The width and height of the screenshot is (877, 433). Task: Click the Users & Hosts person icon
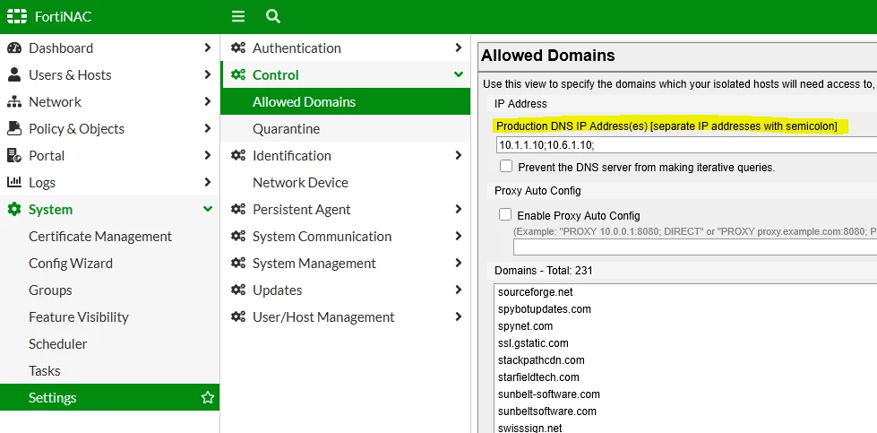14,75
